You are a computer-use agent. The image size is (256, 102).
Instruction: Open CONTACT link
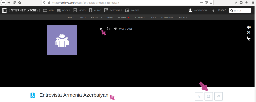(140, 18)
